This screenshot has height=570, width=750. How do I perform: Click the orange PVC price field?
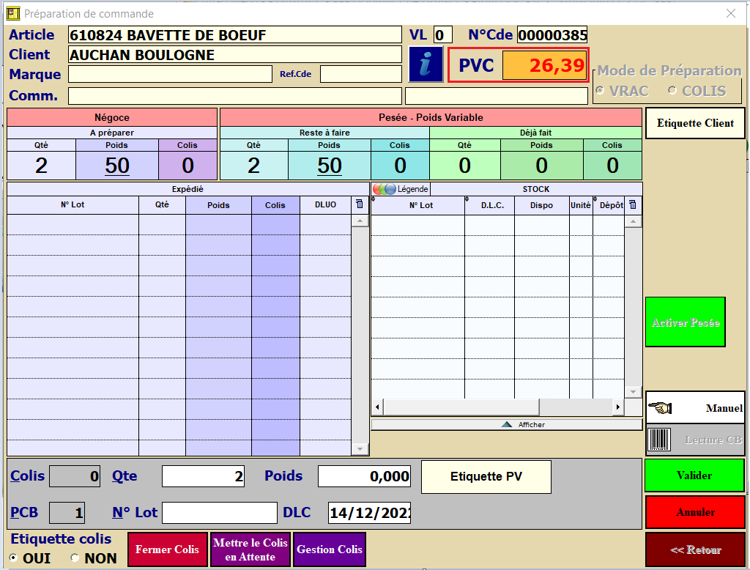[x=544, y=66]
